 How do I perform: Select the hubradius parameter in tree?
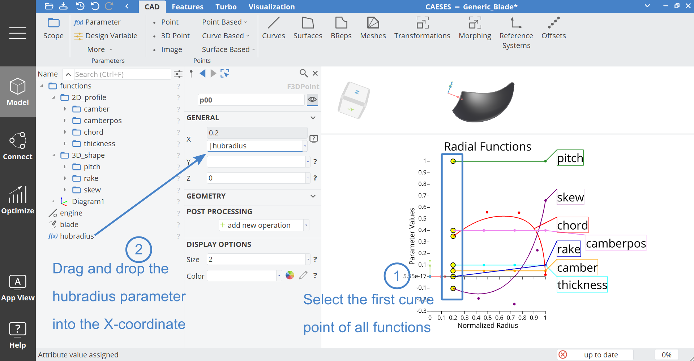click(x=77, y=236)
